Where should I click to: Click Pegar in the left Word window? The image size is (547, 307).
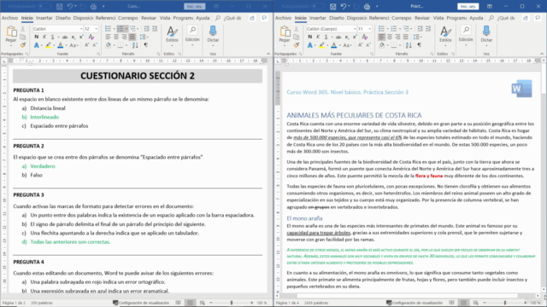coord(11,36)
